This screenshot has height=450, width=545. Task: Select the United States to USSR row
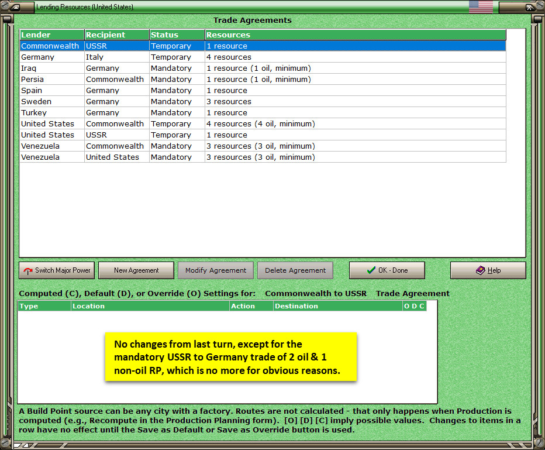[x=263, y=135]
